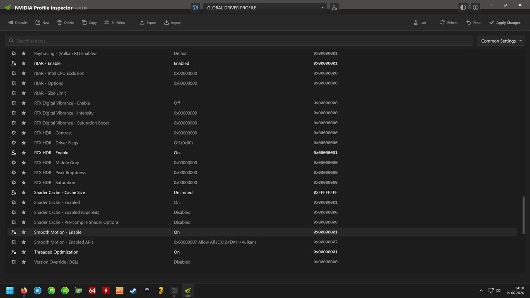The image size is (530, 298).
Task: Click the NVIDIA Profile Inspector taskbar icon
Action: (188, 291)
